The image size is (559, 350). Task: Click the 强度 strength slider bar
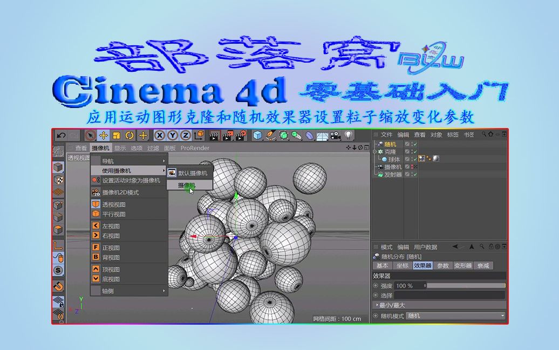pyautogui.click(x=466, y=285)
